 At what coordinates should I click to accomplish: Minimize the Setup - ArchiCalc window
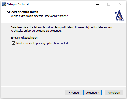[97, 4]
